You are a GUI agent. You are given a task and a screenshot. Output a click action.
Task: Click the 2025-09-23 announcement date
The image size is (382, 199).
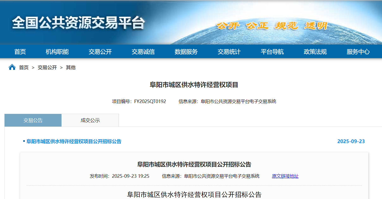click(351, 141)
